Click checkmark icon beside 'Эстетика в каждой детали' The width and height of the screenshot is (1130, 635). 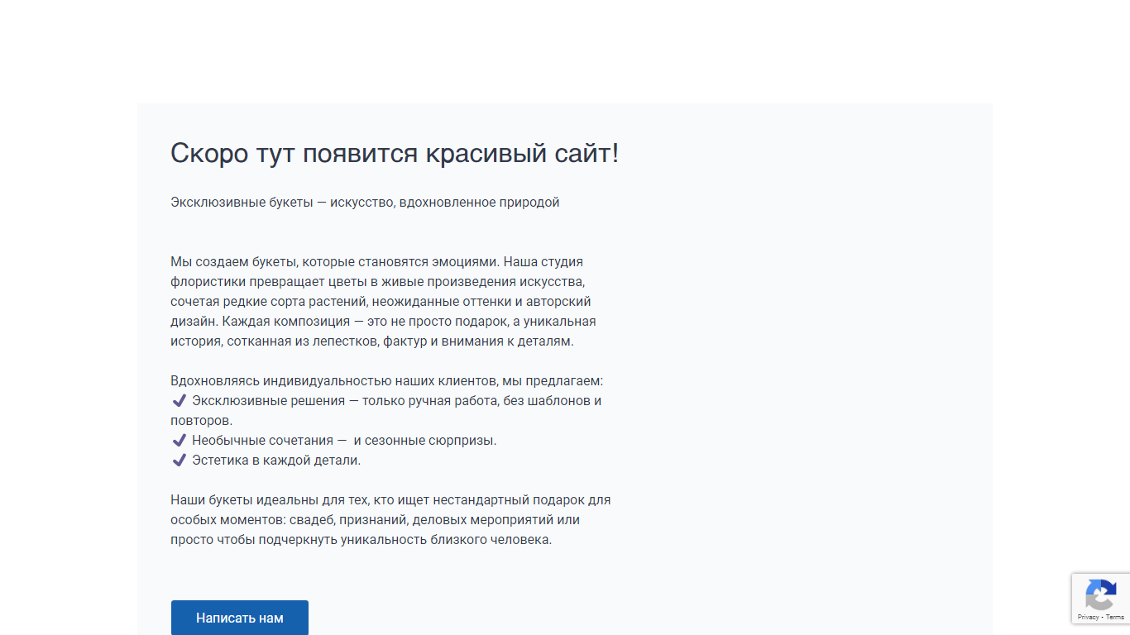[x=179, y=461]
